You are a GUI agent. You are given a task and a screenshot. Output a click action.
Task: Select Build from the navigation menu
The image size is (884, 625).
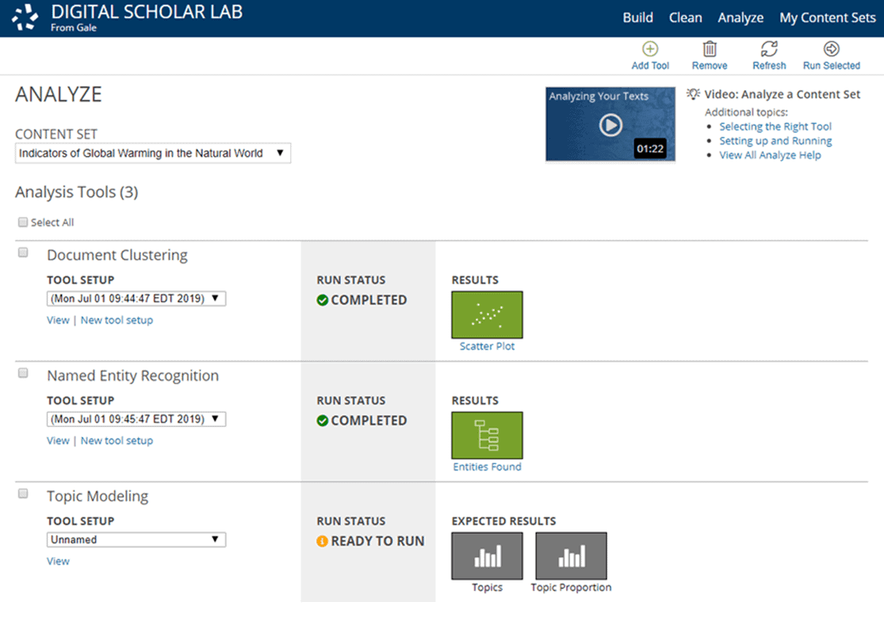(x=637, y=17)
